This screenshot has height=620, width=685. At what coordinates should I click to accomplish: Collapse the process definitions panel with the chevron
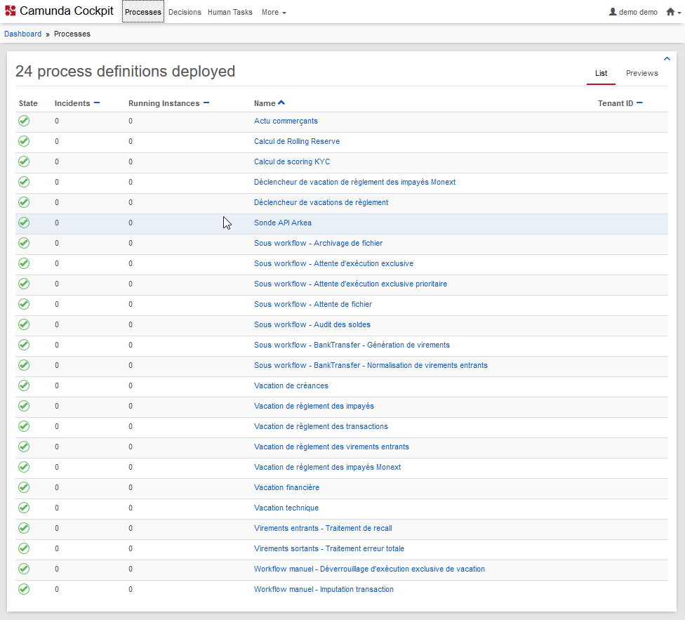pos(667,59)
